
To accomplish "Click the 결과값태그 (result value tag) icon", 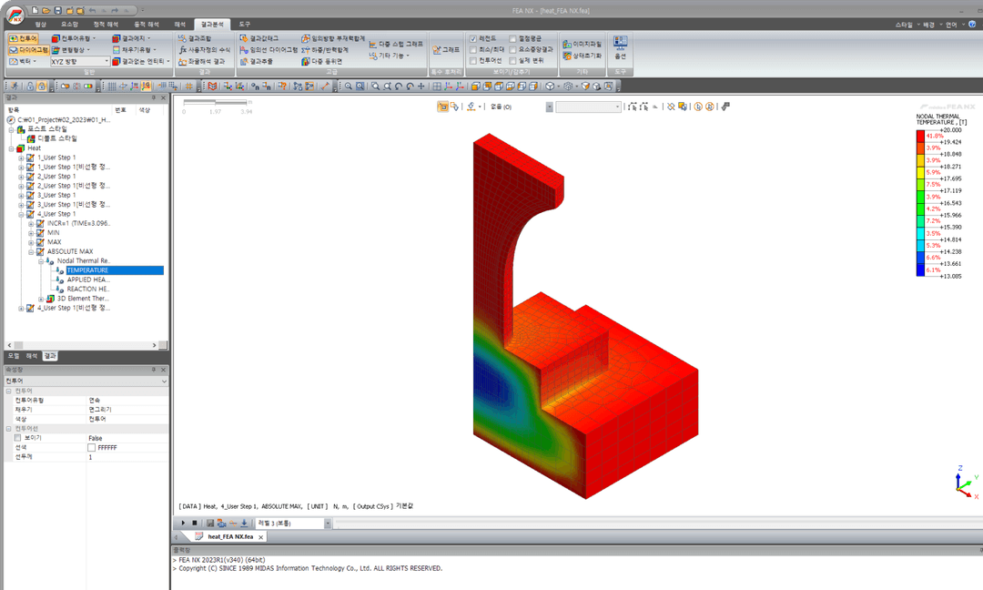I will tap(258, 38).
